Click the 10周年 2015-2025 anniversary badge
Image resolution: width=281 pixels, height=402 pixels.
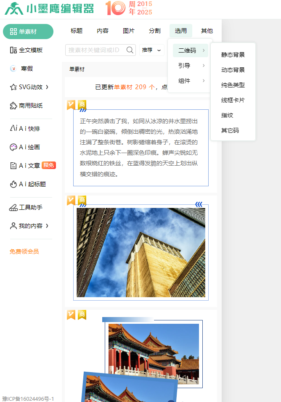point(129,8)
